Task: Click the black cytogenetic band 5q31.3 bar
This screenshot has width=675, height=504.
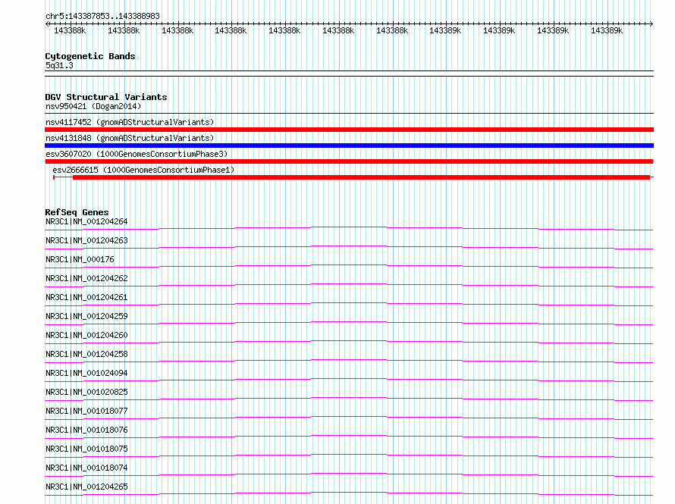Action: (349, 74)
